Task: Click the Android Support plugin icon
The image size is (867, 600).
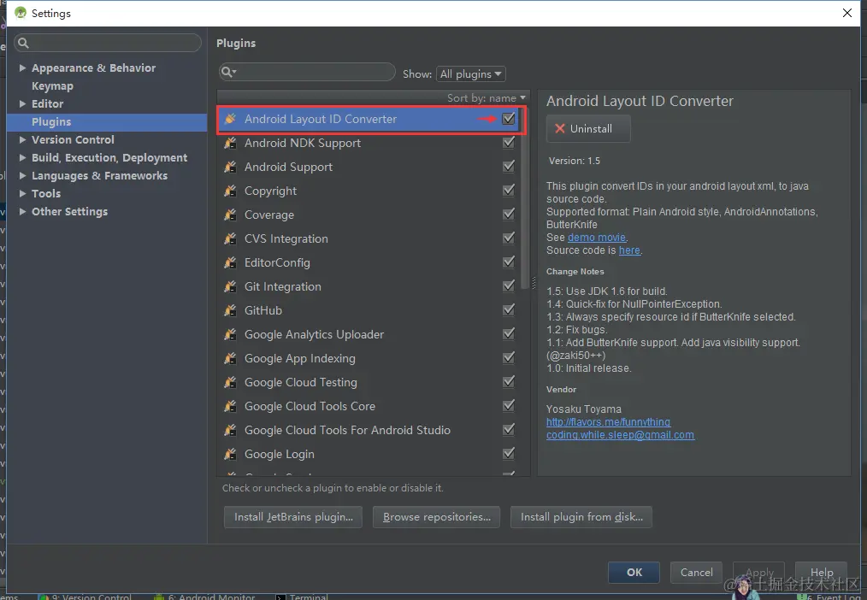Action: coord(230,167)
